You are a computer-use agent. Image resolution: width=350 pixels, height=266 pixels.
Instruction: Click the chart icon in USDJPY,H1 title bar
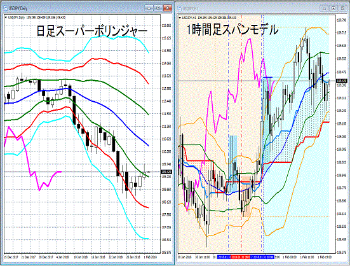click(179, 8)
